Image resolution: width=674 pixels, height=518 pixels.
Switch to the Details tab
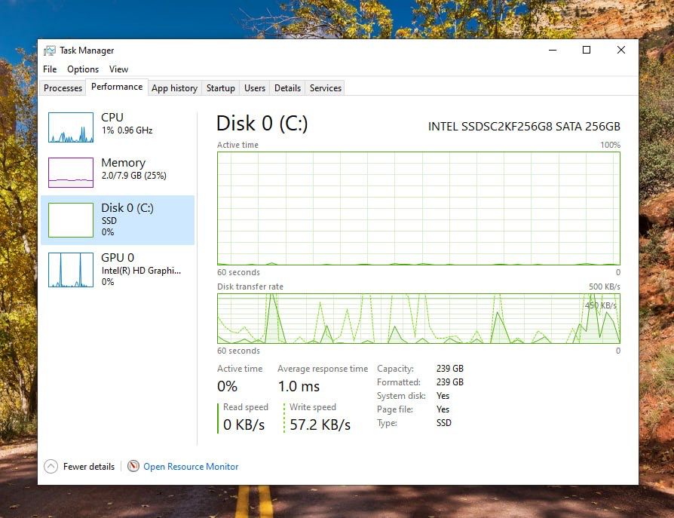pos(287,88)
